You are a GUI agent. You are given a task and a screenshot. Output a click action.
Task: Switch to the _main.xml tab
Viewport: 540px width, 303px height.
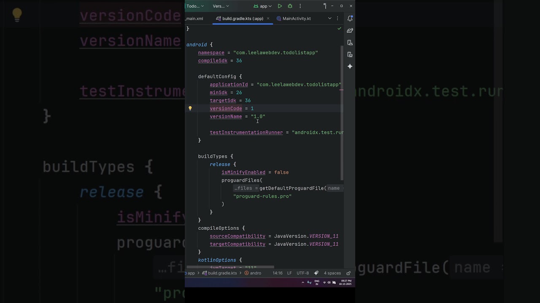[x=194, y=19]
